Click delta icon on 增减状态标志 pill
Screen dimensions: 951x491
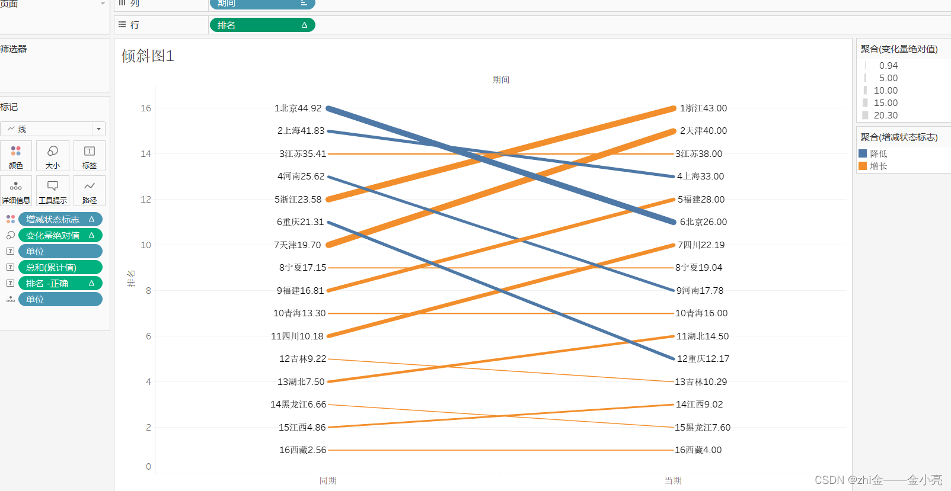click(92, 219)
